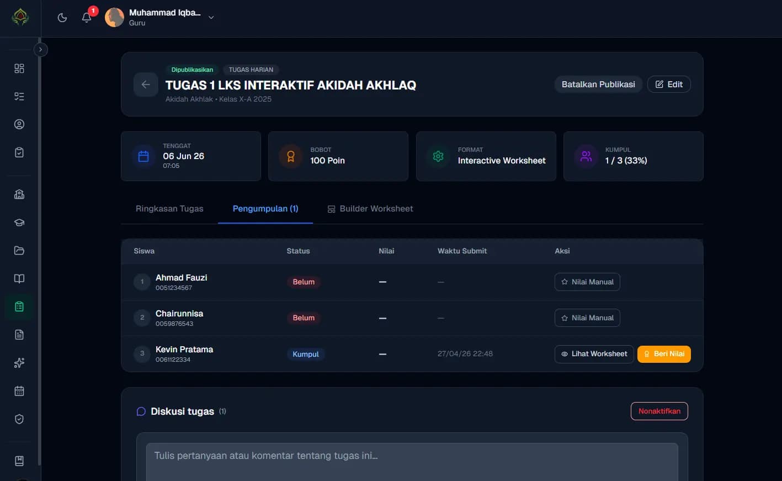The image size is (782, 481).
Task: Click the people icon on Kumpul card
Action: [x=586, y=156]
